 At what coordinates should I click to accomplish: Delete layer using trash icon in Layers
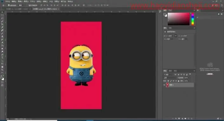click(192, 118)
